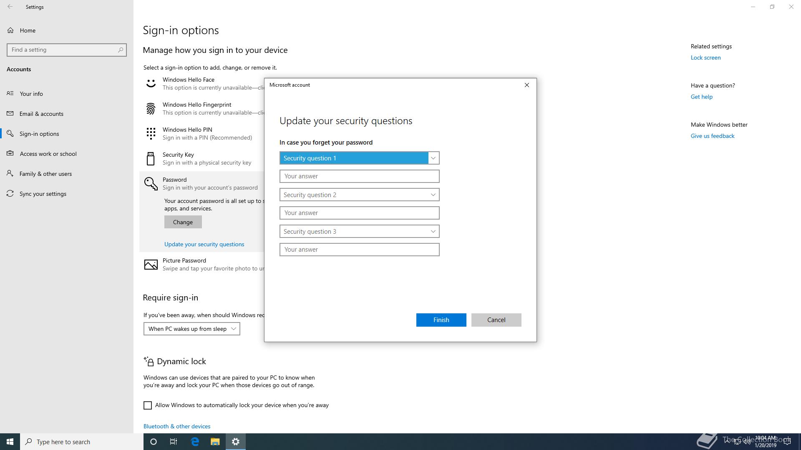
Task: Open the Home icon in sidebar
Action: pyautogui.click(x=10, y=30)
